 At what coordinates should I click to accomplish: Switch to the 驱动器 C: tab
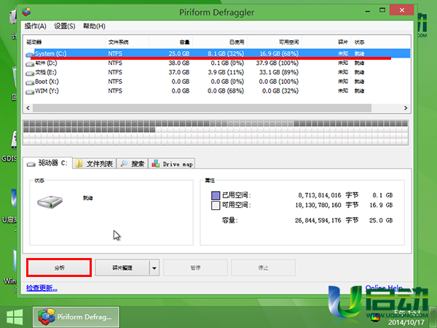click(x=47, y=163)
